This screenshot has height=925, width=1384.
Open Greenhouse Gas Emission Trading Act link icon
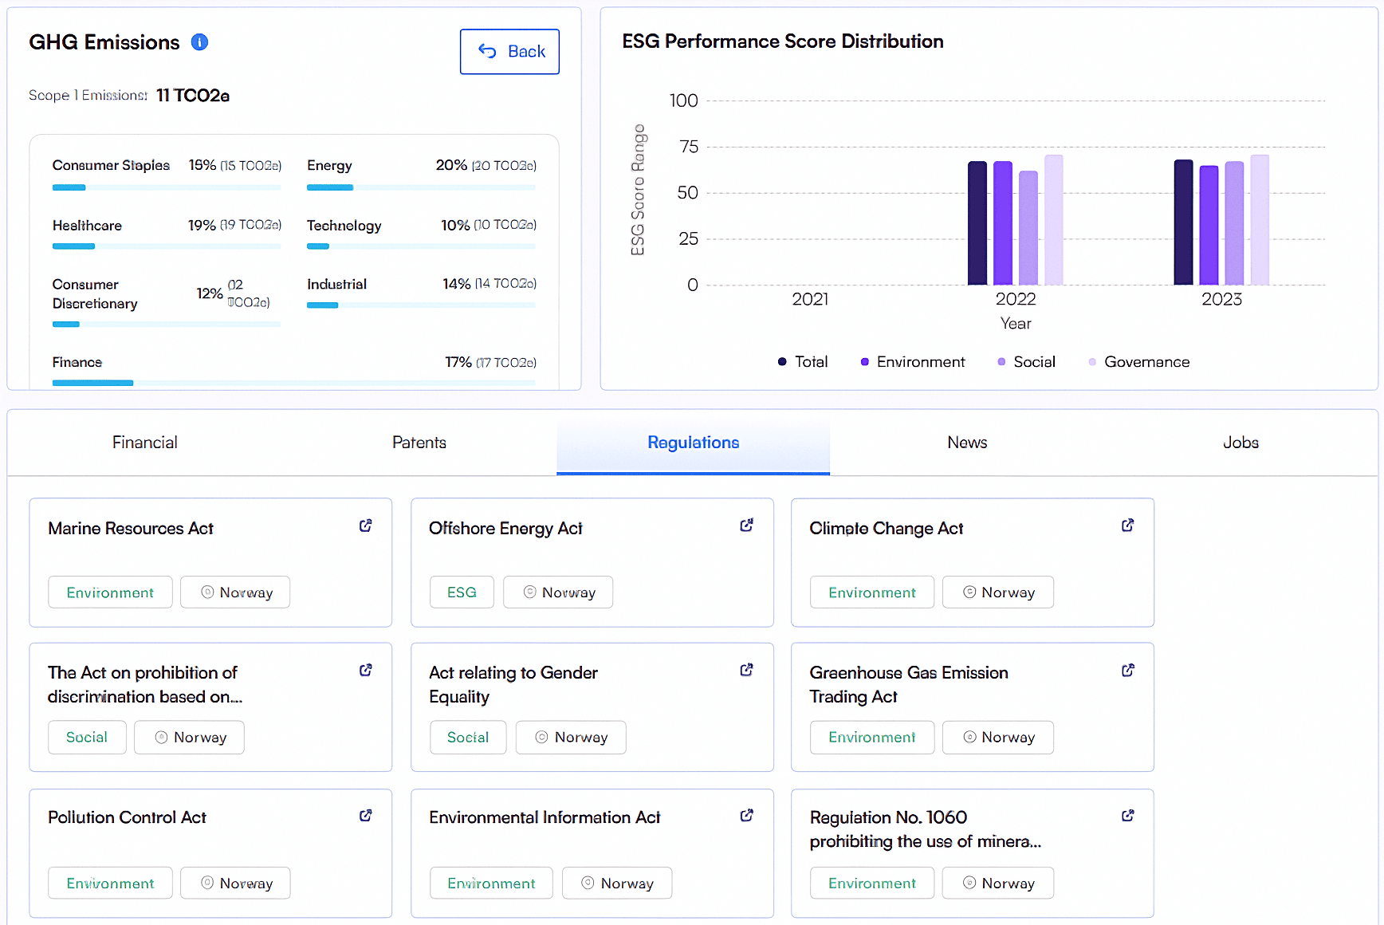click(x=1128, y=670)
